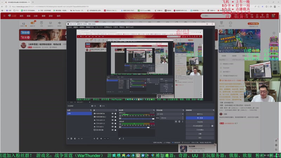The image size is (281, 158).
Task: Click Start Virtual Camera button
Action: 198,126
